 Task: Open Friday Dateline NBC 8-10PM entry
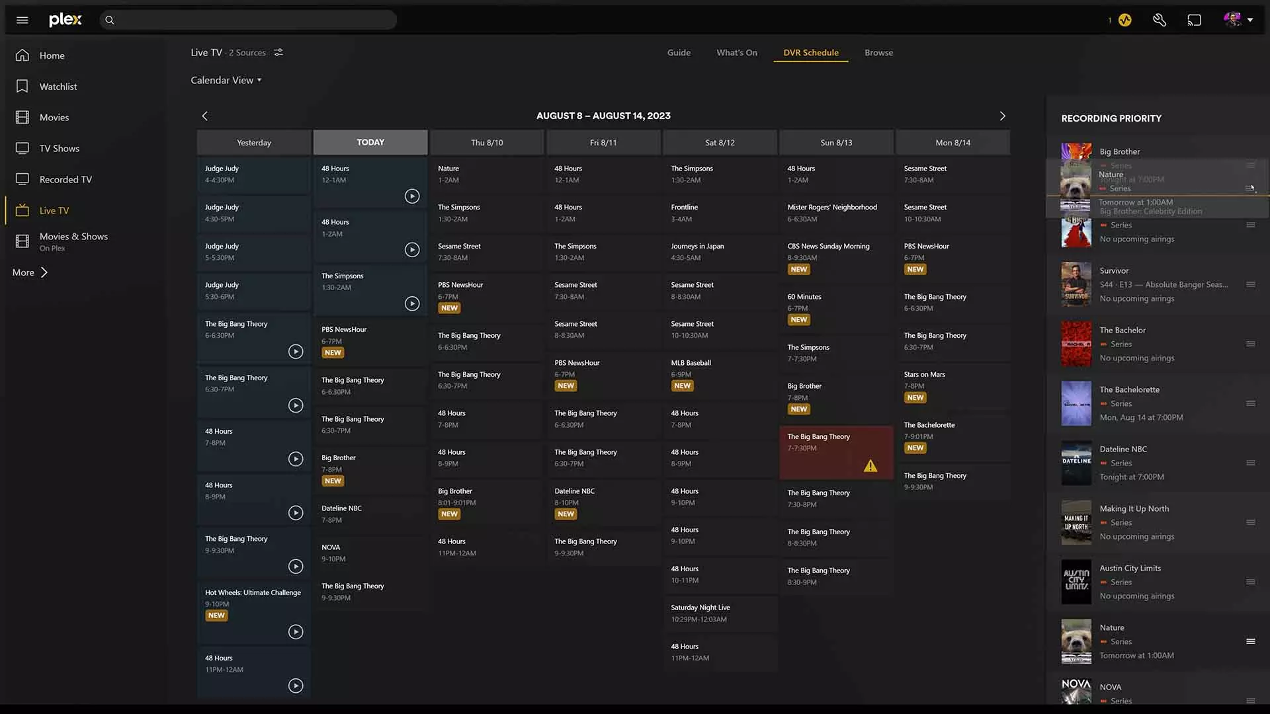[603, 504]
